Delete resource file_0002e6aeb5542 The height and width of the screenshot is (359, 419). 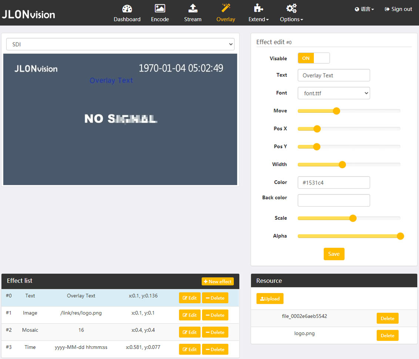(388, 318)
